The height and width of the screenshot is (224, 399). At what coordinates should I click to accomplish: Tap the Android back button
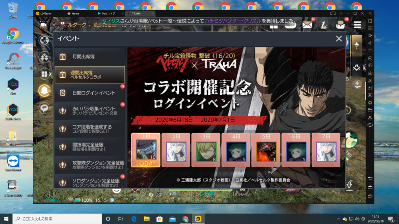(370, 178)
